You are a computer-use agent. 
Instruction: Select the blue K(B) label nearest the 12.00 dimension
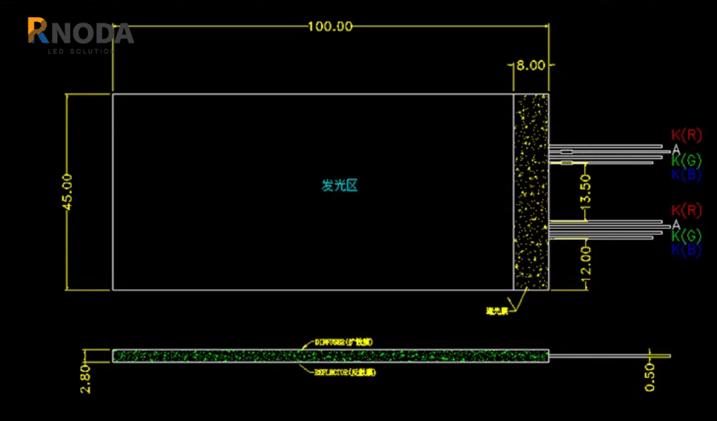pos(687,249)
